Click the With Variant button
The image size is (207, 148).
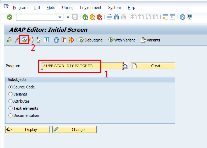point(122,40)
